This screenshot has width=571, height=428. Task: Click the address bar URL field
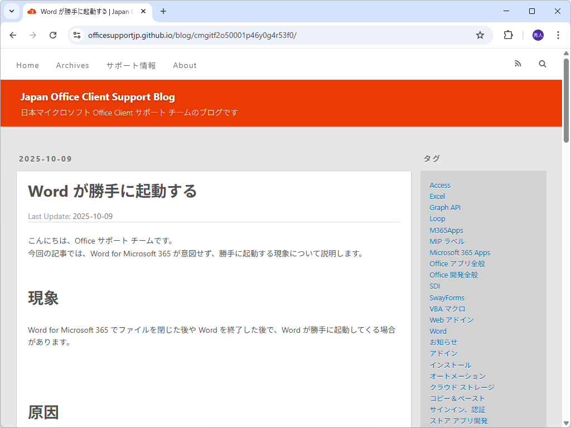coord(223,35)
